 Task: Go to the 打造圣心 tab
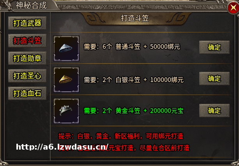click(27, 76)
